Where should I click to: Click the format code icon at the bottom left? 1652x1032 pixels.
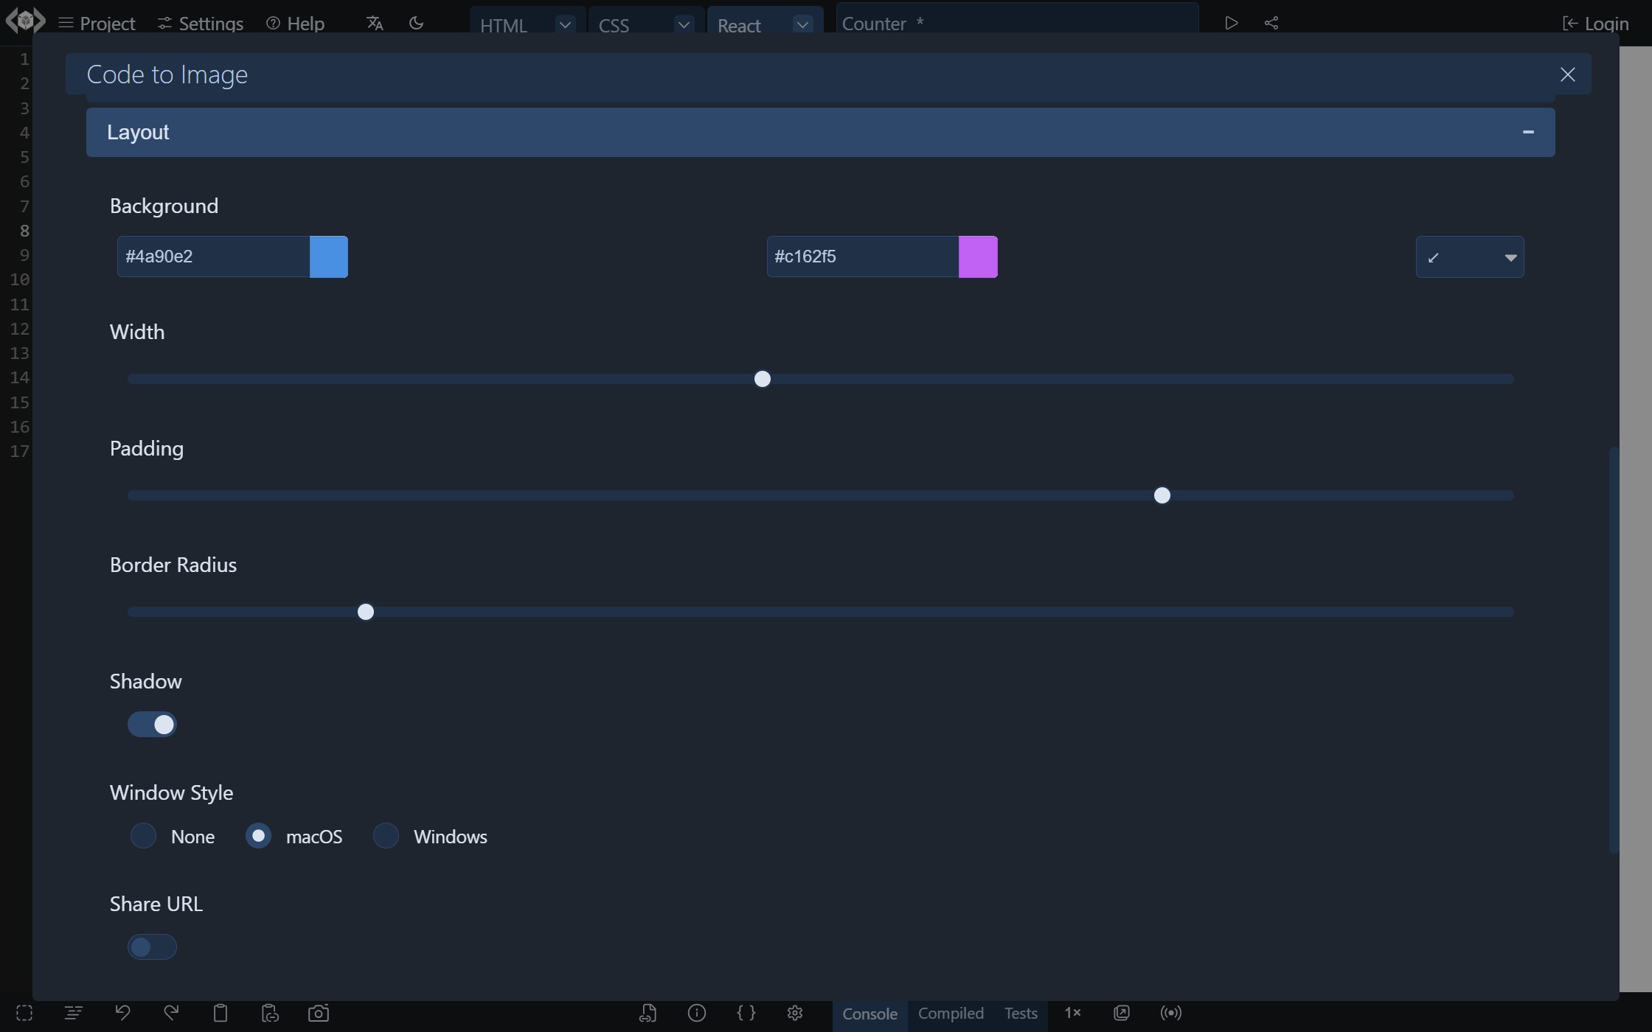click(x=73, y=1013)
